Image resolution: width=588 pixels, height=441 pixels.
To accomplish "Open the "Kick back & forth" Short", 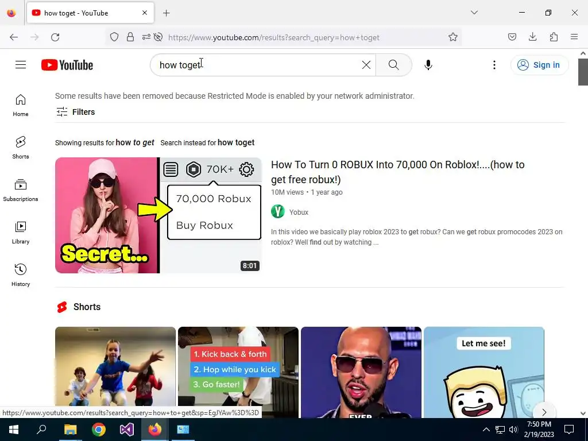I will (238, 372).
